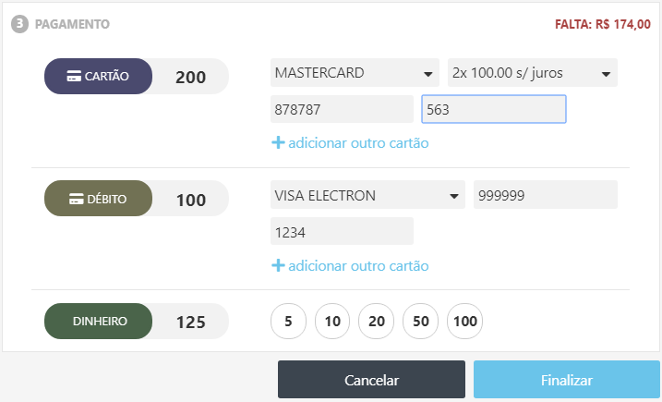The width and height of the screenshot is (662, 402).
Task: Click the debit field containing 999999
Action: [x=545, y=195]
